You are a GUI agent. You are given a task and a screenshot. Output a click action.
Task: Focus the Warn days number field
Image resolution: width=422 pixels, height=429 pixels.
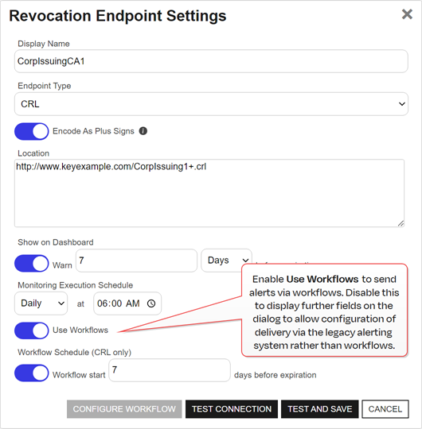(137, 261)
